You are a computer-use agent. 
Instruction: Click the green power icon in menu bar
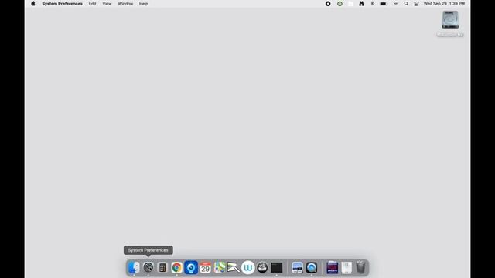tap(340, 4)
